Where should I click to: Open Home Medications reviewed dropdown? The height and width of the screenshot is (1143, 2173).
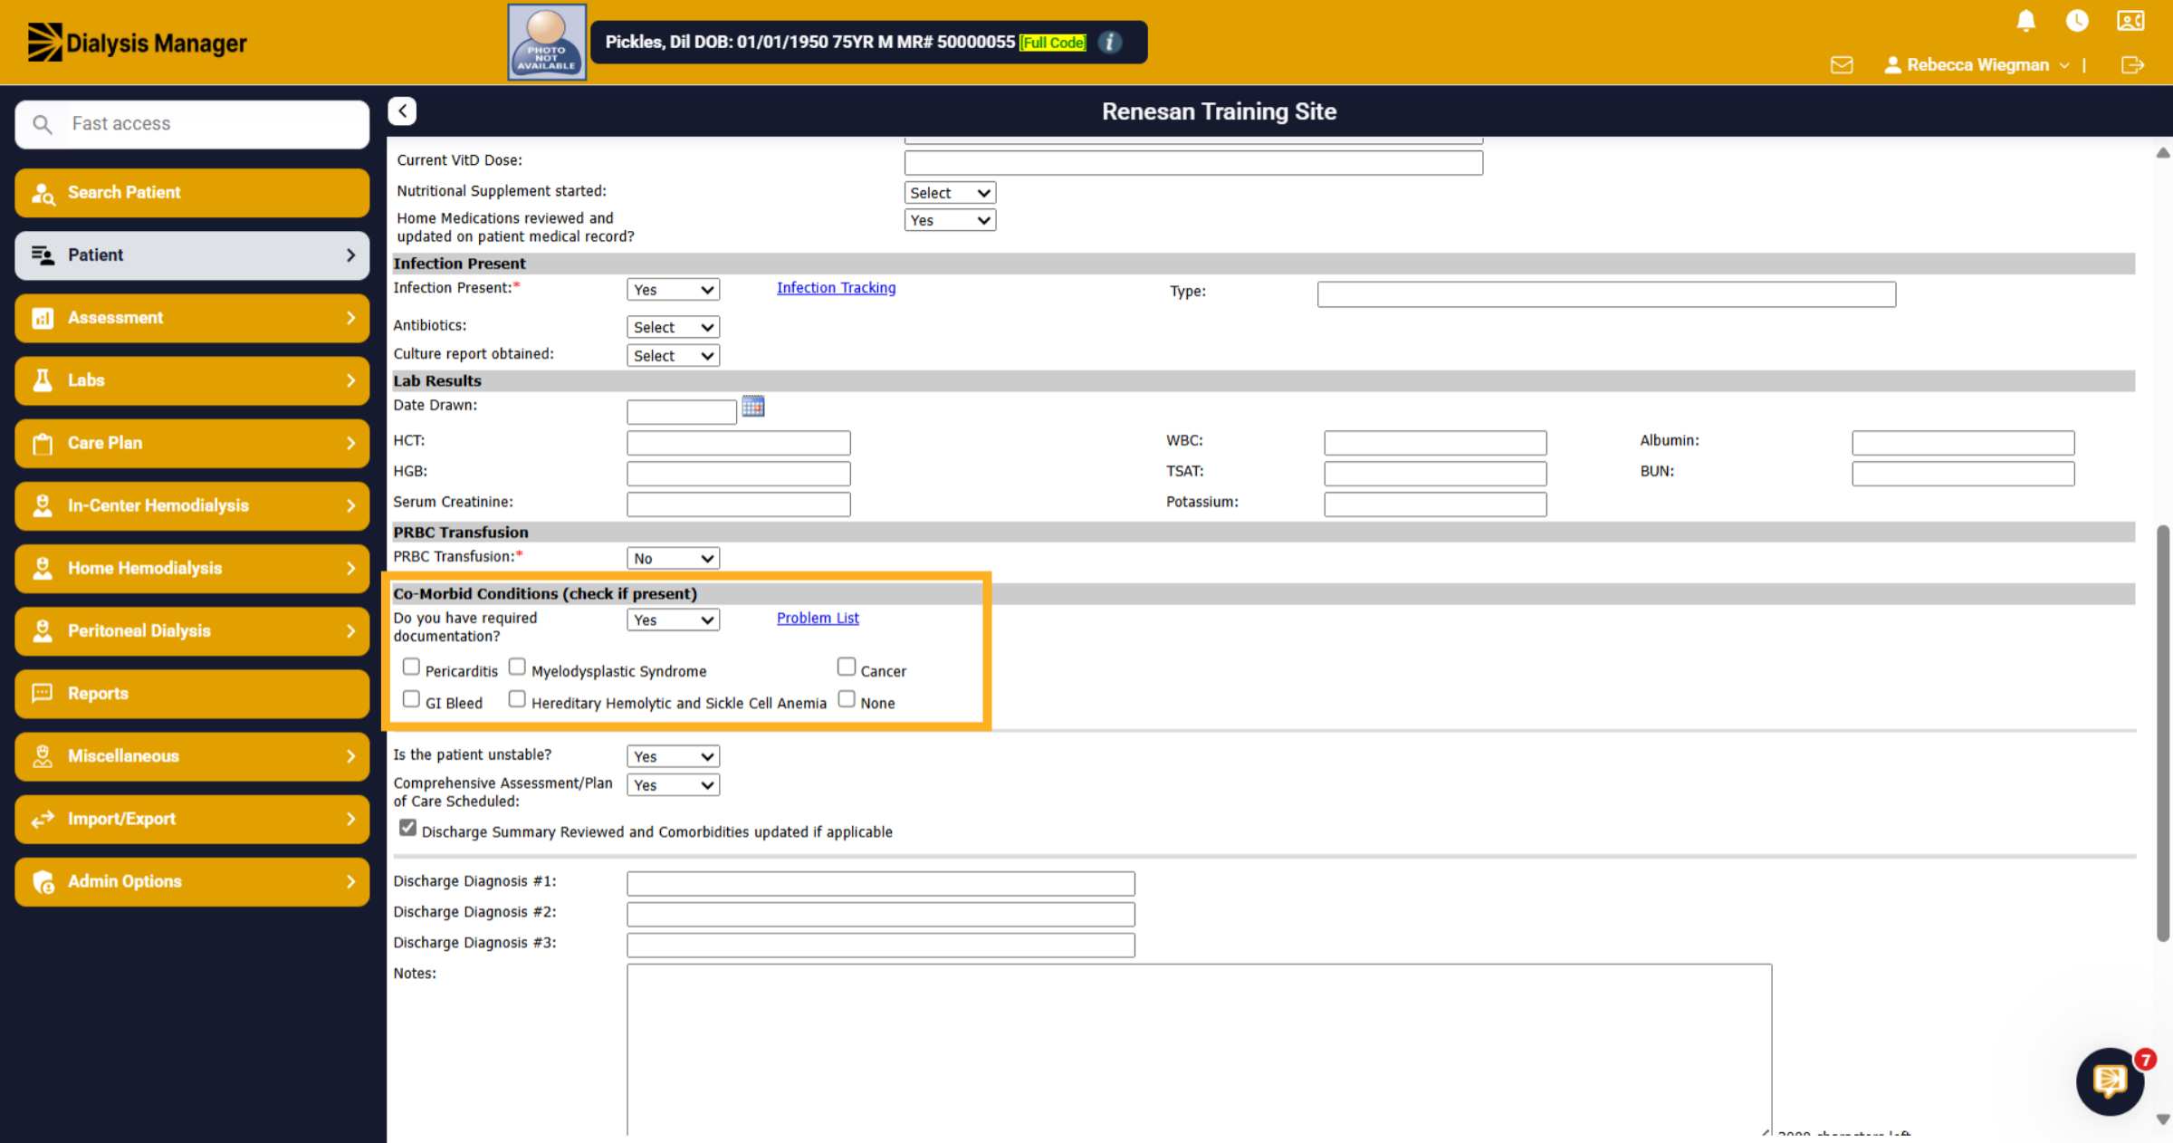tap(950, 220)
